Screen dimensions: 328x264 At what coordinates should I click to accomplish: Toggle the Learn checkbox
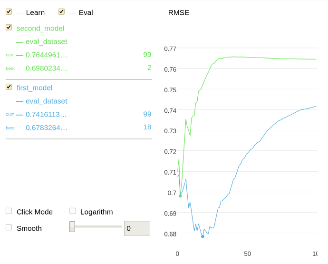click(x=9, y=12)
